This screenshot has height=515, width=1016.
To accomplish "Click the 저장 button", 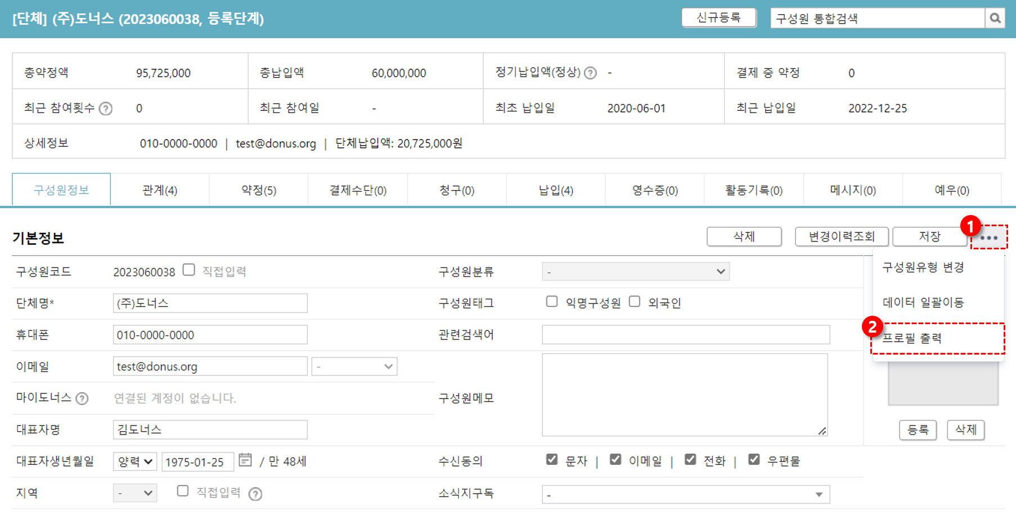I will tap(929, 236).
